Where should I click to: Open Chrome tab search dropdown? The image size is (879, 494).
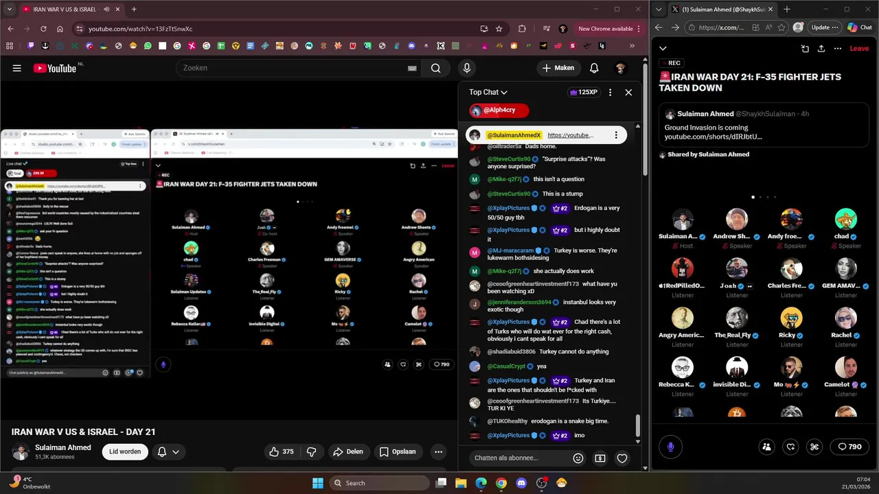9,9
